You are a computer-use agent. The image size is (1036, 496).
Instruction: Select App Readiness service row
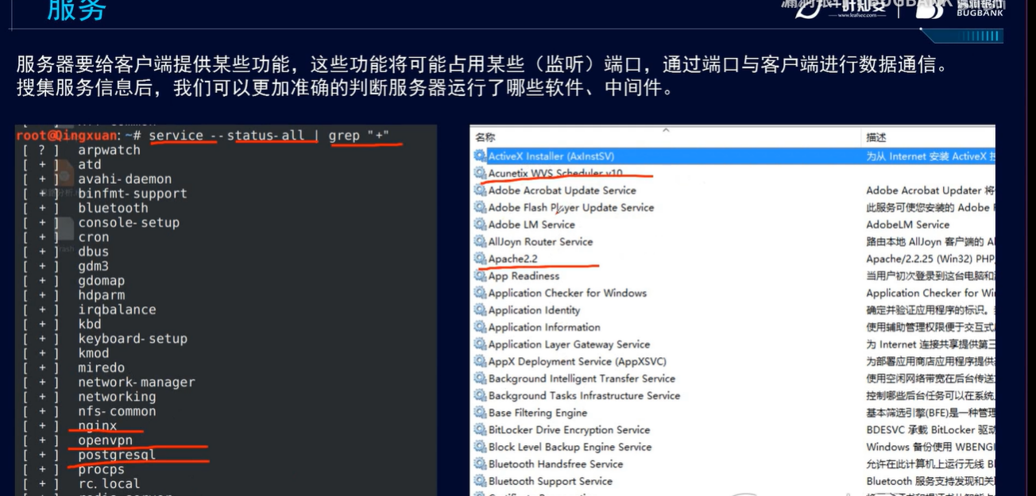733,276
